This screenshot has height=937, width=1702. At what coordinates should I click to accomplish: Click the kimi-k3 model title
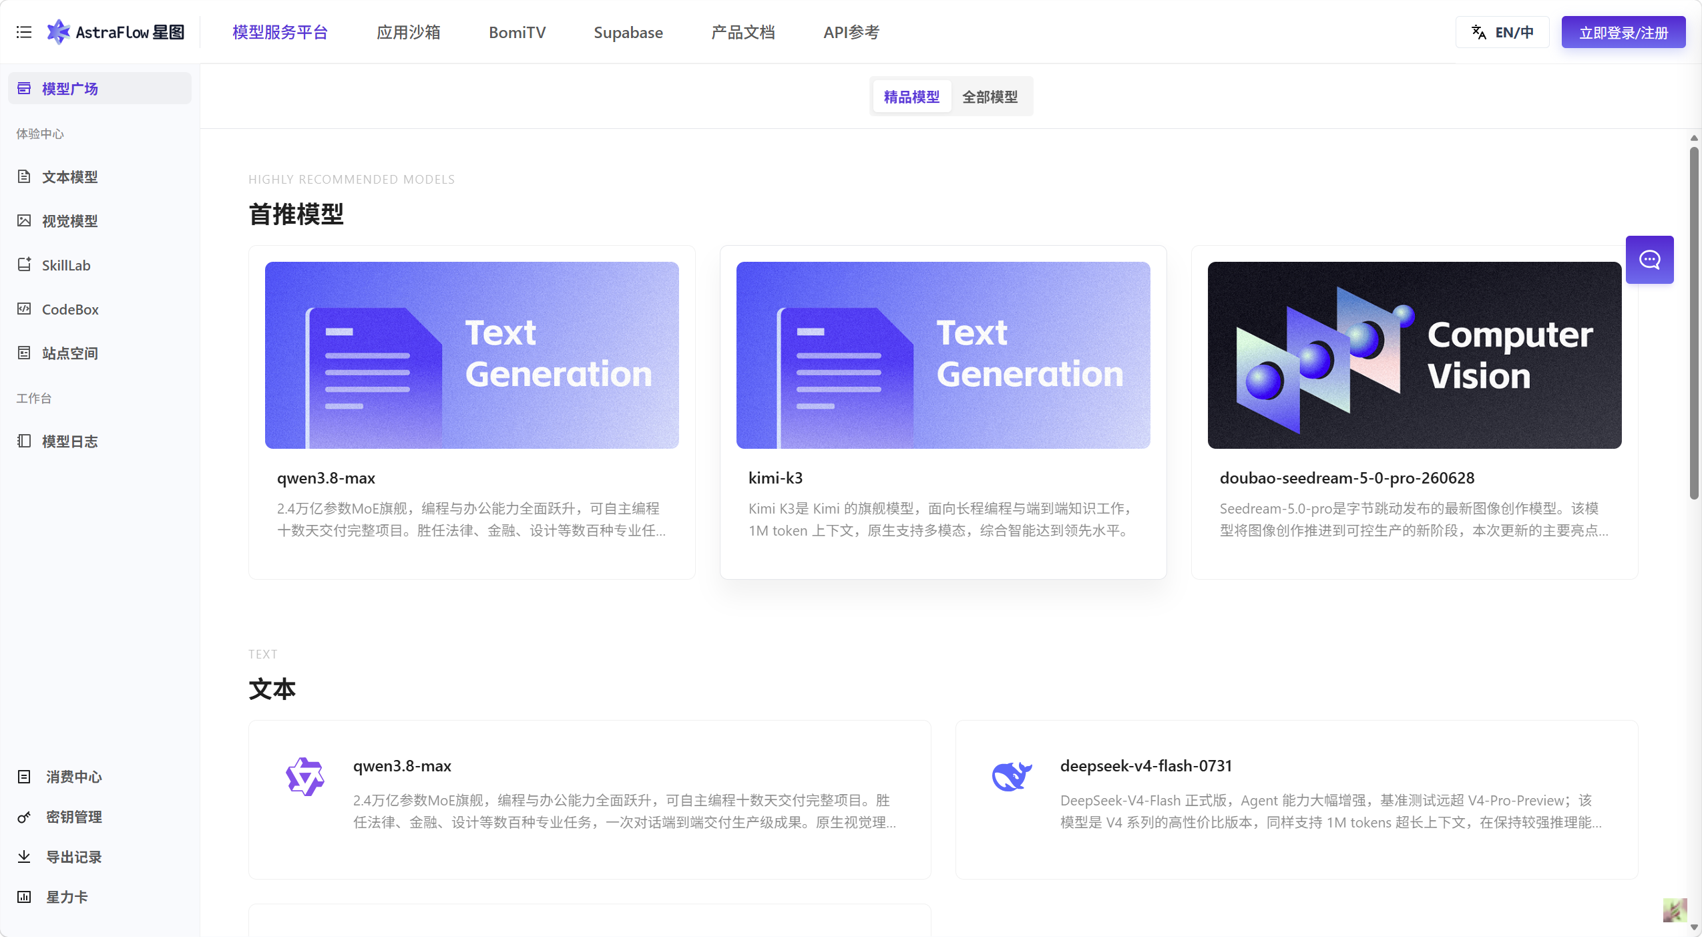(x=775, y=478)
